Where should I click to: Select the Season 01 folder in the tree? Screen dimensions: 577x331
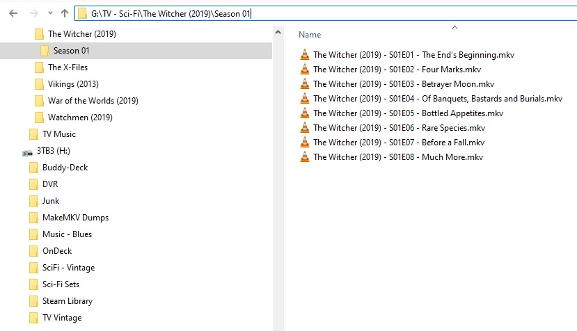coord(72,50)
